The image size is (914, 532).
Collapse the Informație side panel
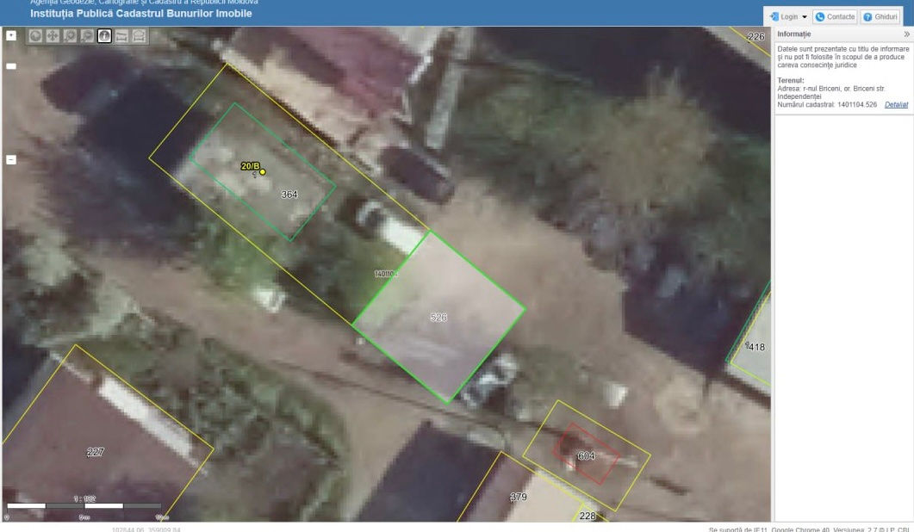pos(906,34)
